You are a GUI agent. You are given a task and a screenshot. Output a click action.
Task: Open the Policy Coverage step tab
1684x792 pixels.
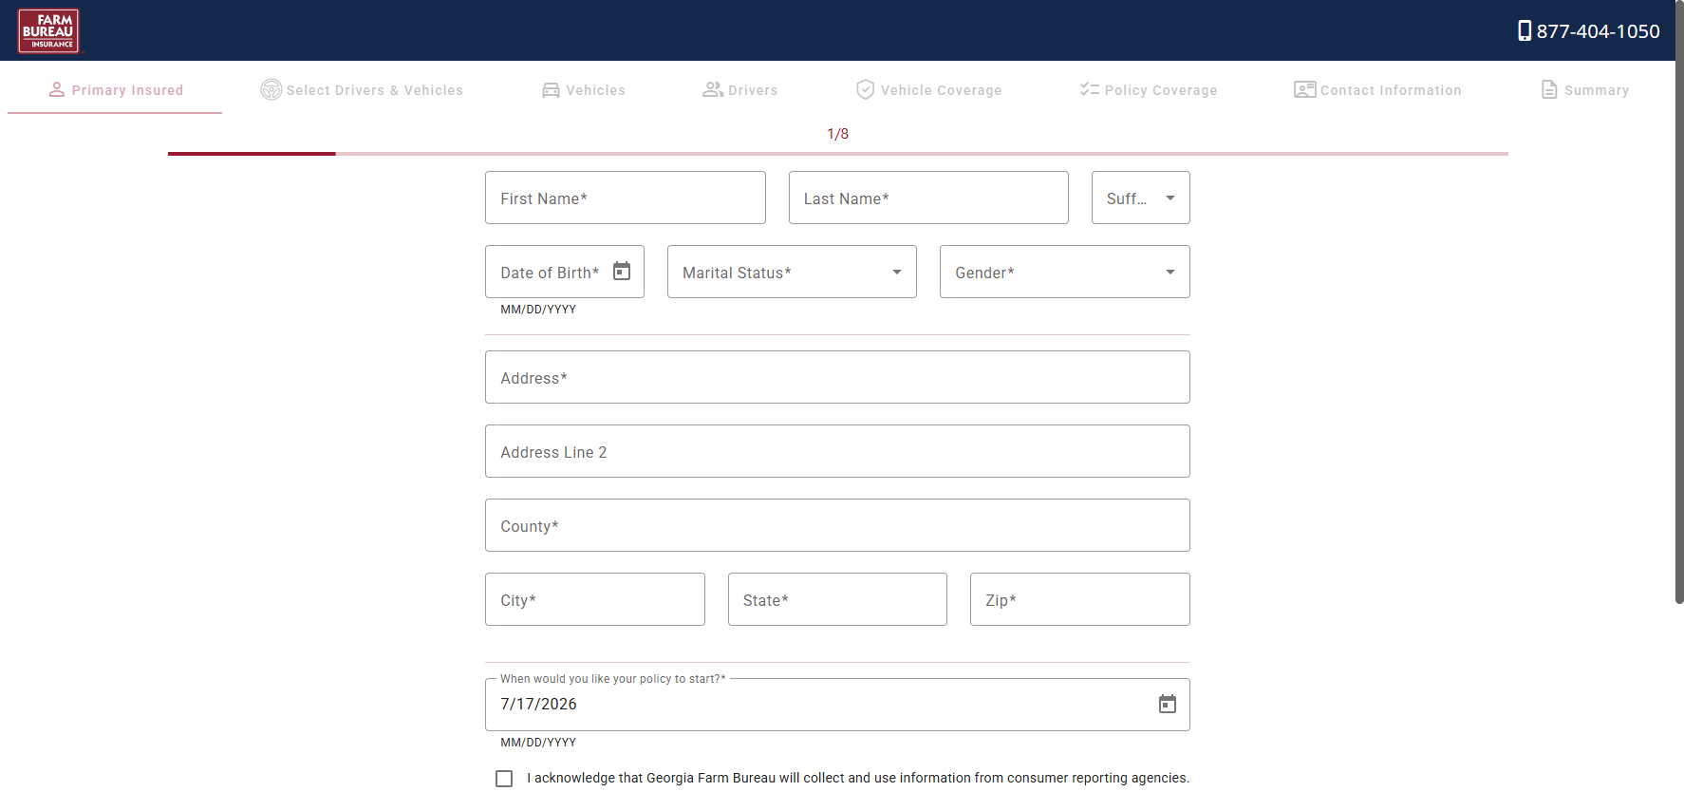1148,89
